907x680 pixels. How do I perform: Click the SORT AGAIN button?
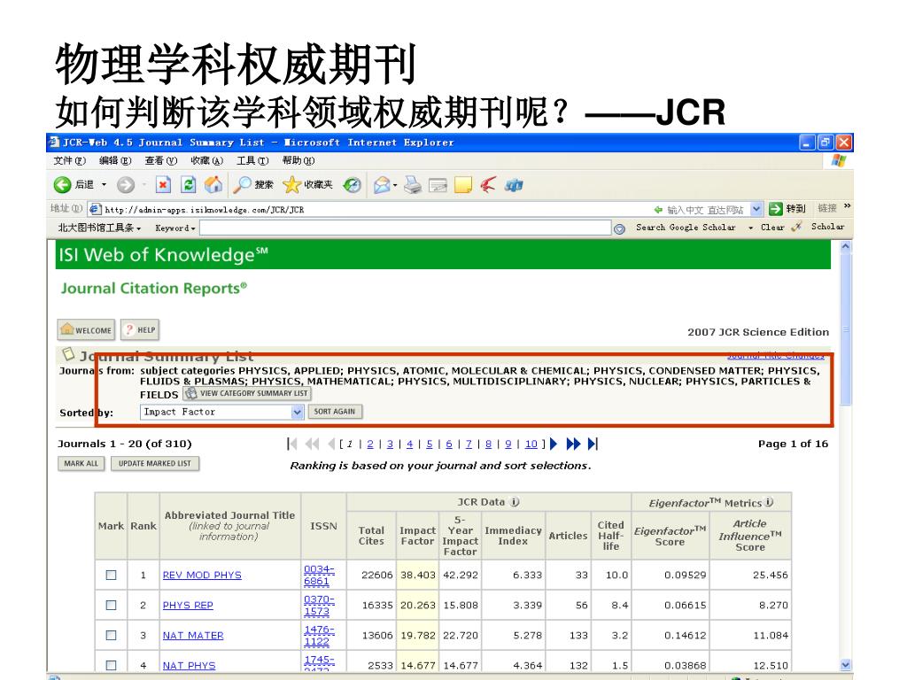334,412
